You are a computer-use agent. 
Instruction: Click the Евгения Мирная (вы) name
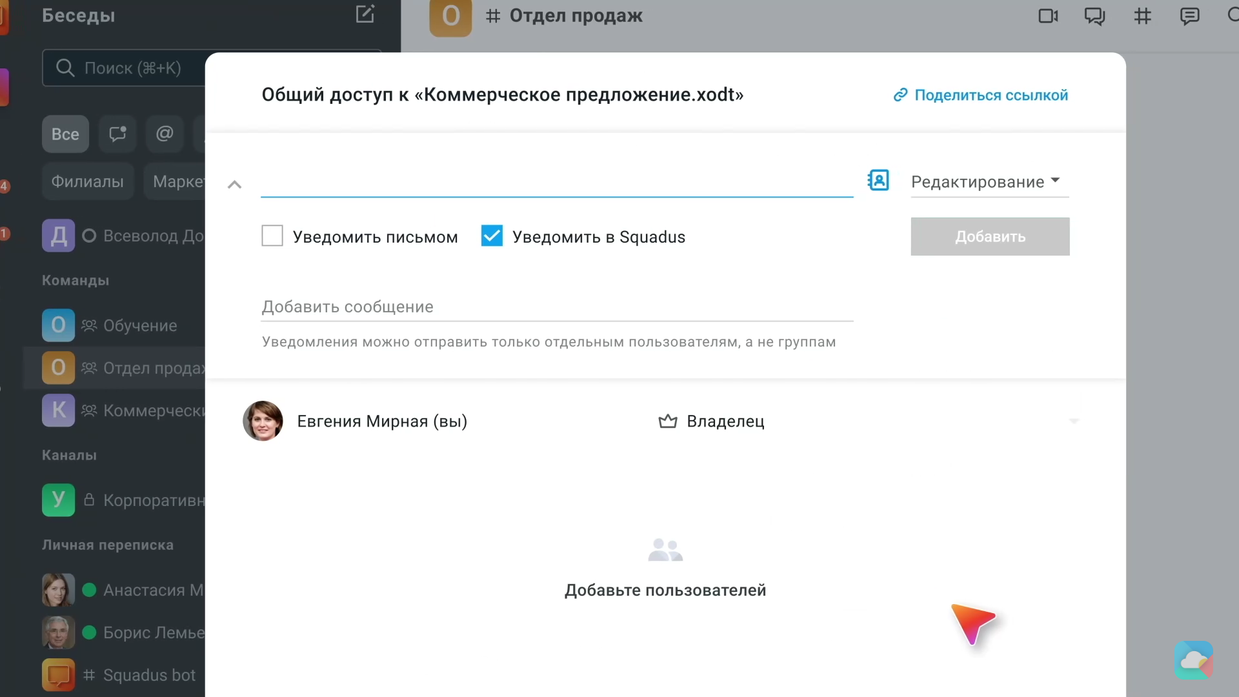[382, 421]
